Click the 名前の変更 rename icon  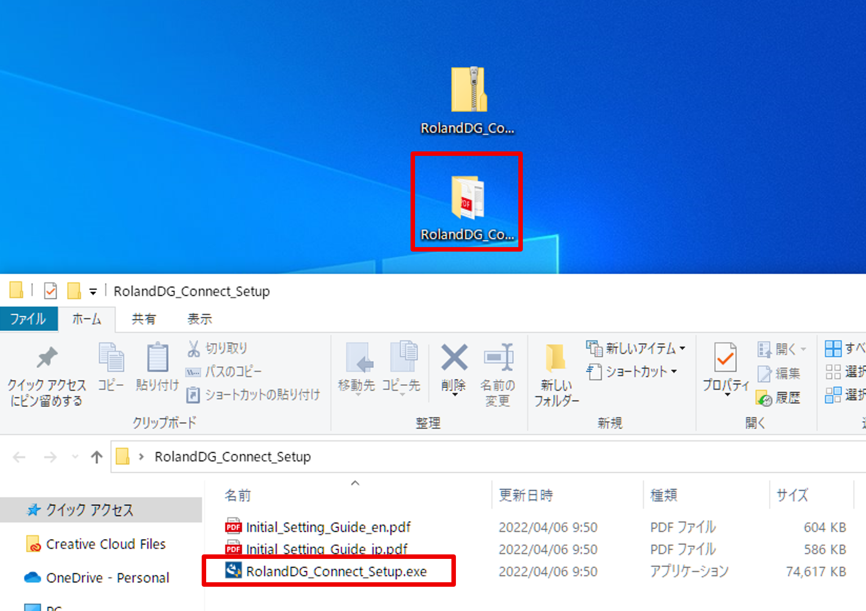(x=498, y=358)
